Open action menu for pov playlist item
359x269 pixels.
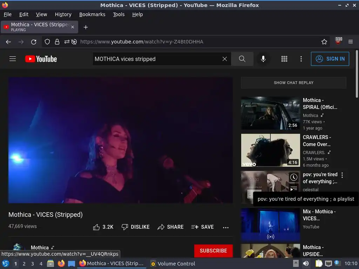342,175
